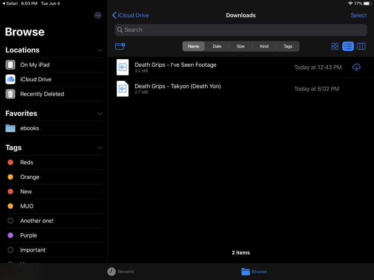Switch to column view layout
374x280 pixels.
coord(361,46)
